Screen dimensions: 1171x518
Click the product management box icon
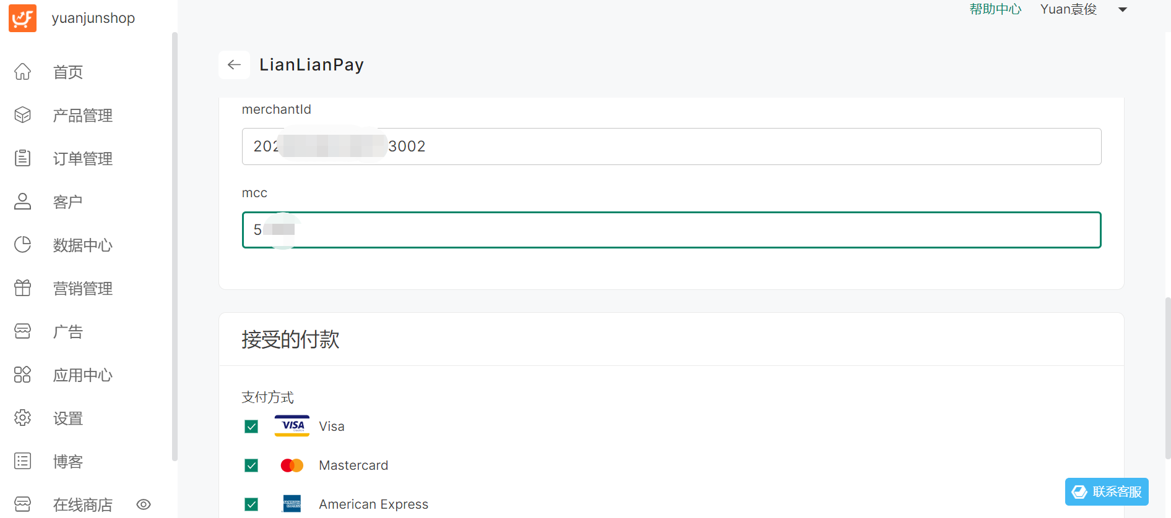coord(23,115)
